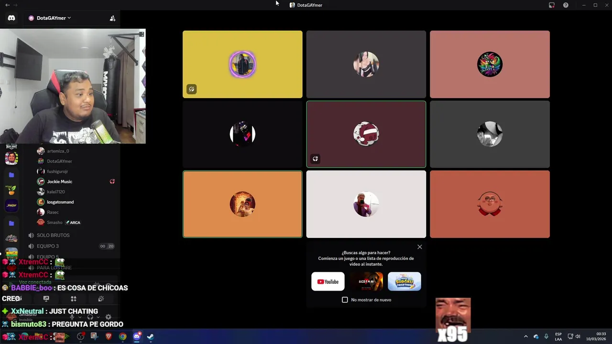Image resolution: width=612 pixels, height=344 pixels.
Task: Open Chrome from the Windows taskbar
Action: 123,336
